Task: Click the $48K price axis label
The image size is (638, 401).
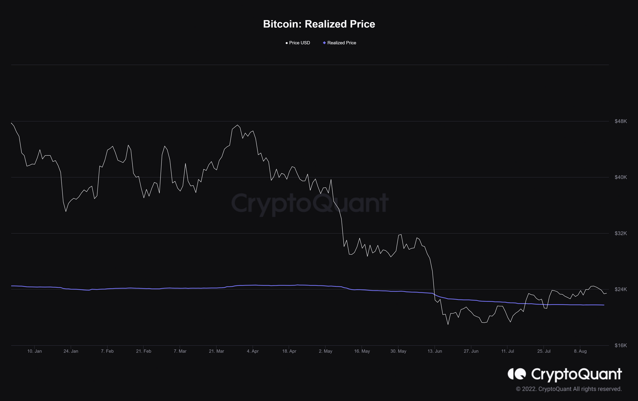Action: (x=620, y=121)
